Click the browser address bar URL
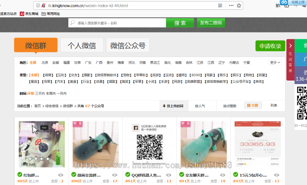Image resolution: width=307 pixels, height=185 pixels. [88, 5]
